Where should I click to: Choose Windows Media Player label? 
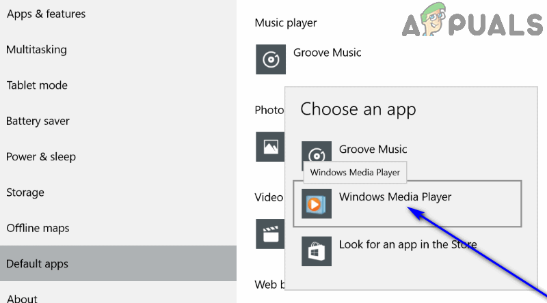coord(395,197)
